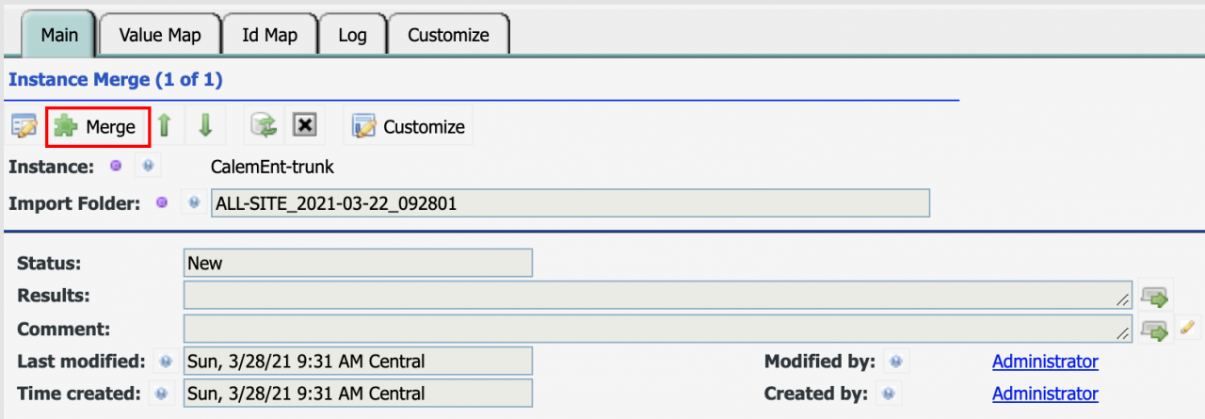This screenshot has width=1205, height=419.
Task: Click the edit record icon in toolbar
Action: (24, 126)
